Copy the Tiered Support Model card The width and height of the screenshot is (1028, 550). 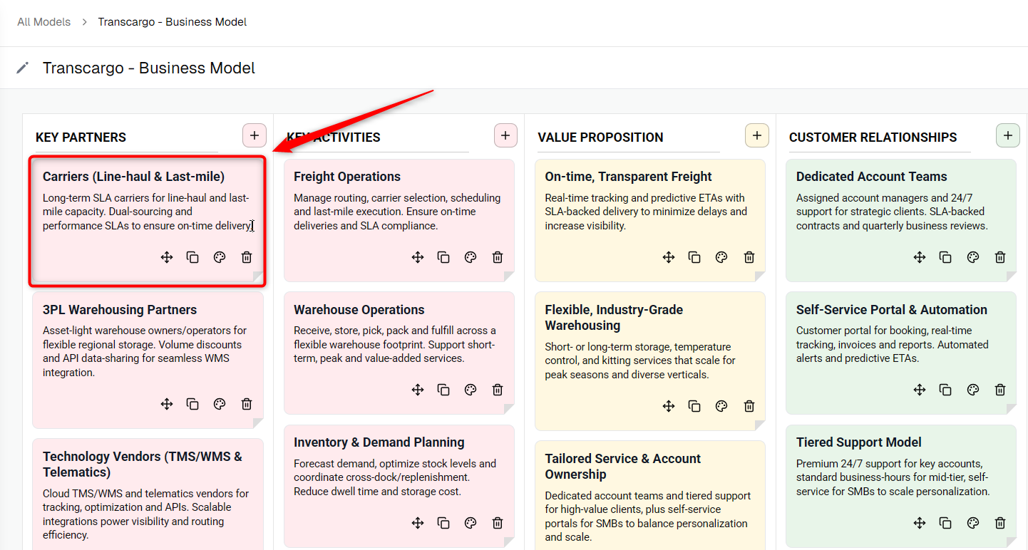pos(945,523)
